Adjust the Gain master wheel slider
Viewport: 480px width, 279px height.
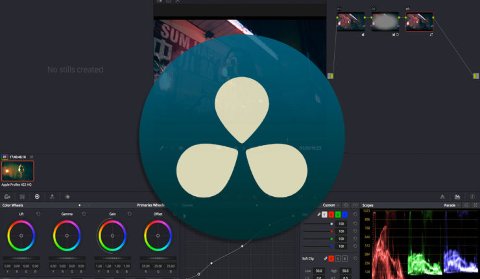coord(112,258)
